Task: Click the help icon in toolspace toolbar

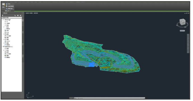Action: pos(20,15)
